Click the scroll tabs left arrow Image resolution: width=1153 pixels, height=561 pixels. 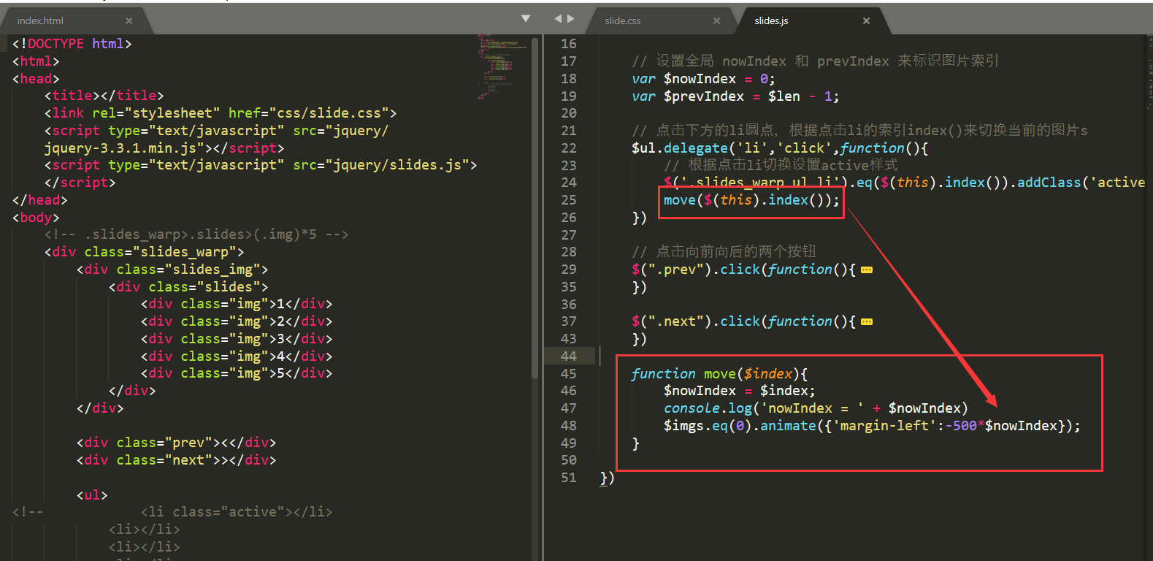558,19
